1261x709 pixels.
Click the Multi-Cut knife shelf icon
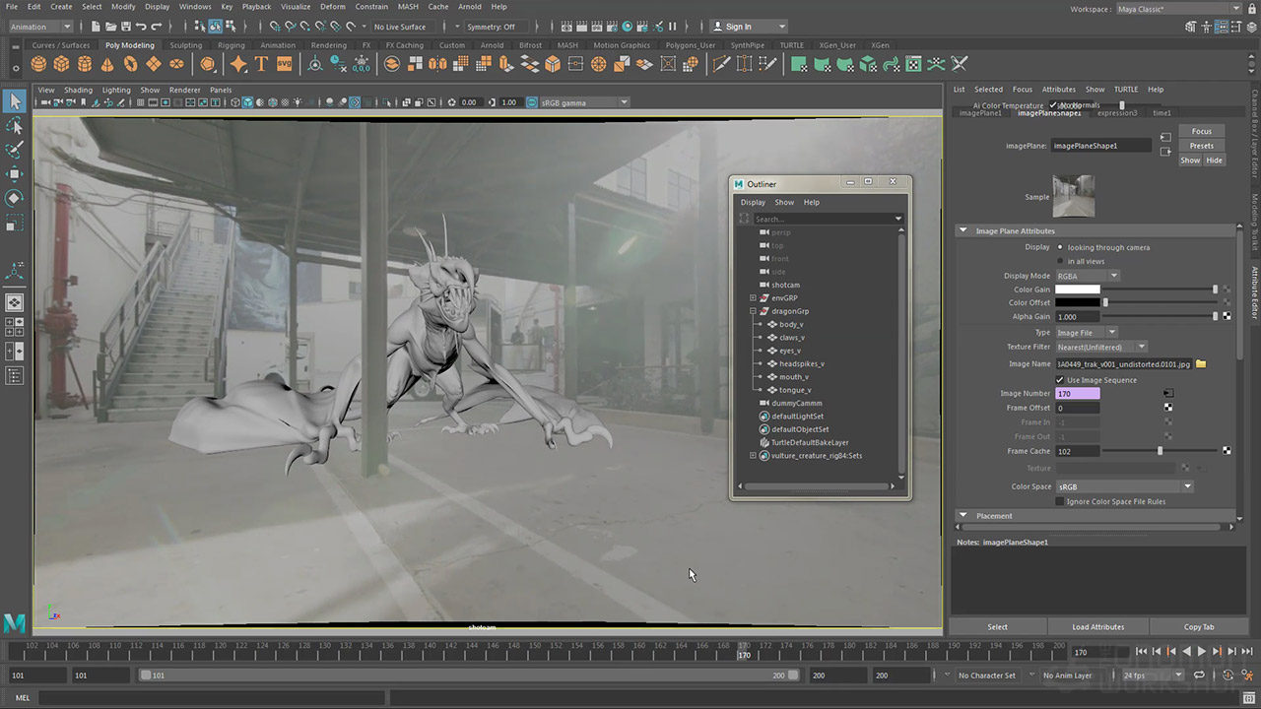point(721,64)
